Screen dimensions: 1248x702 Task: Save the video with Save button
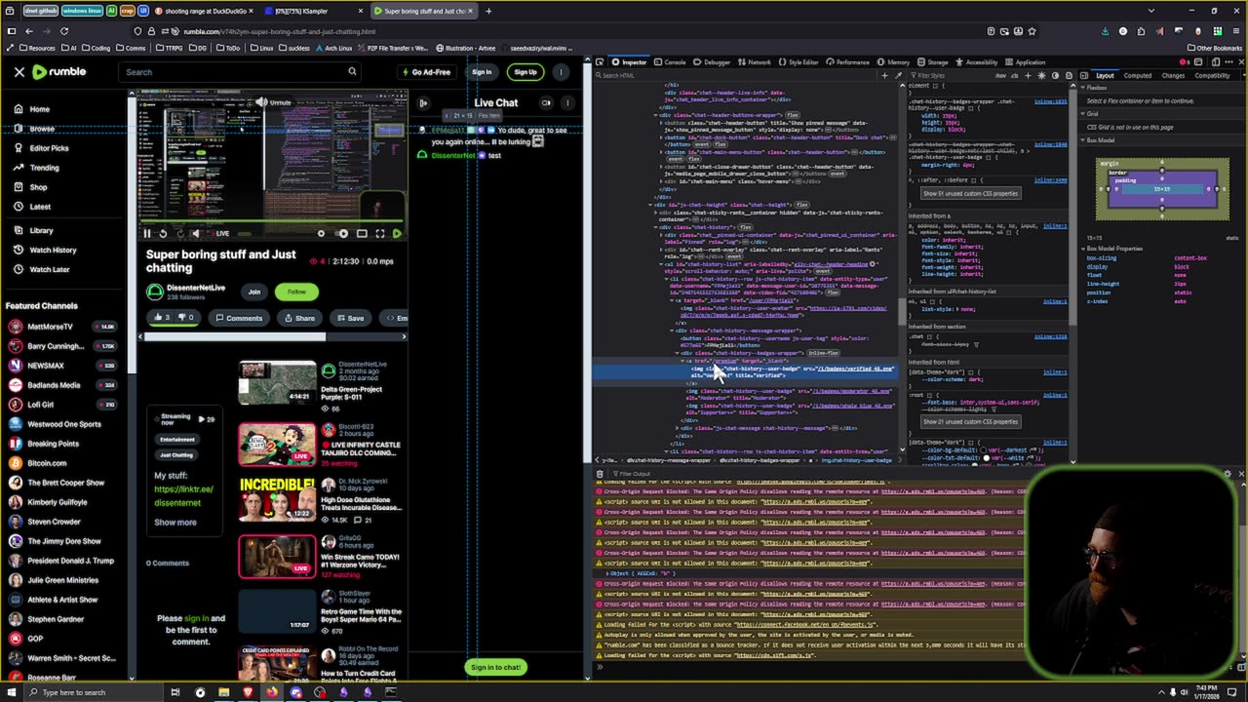click(349, 318)
